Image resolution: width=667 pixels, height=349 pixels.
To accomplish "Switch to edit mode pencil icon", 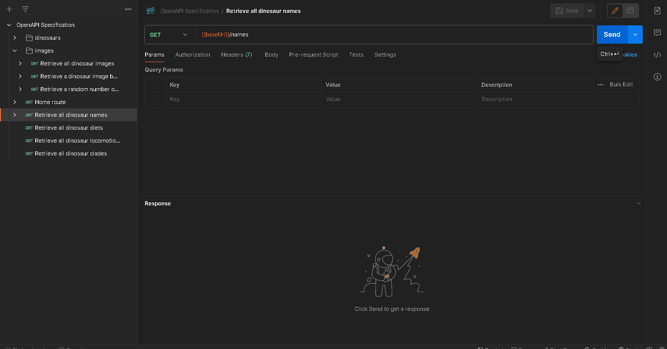I will (615, 11).
